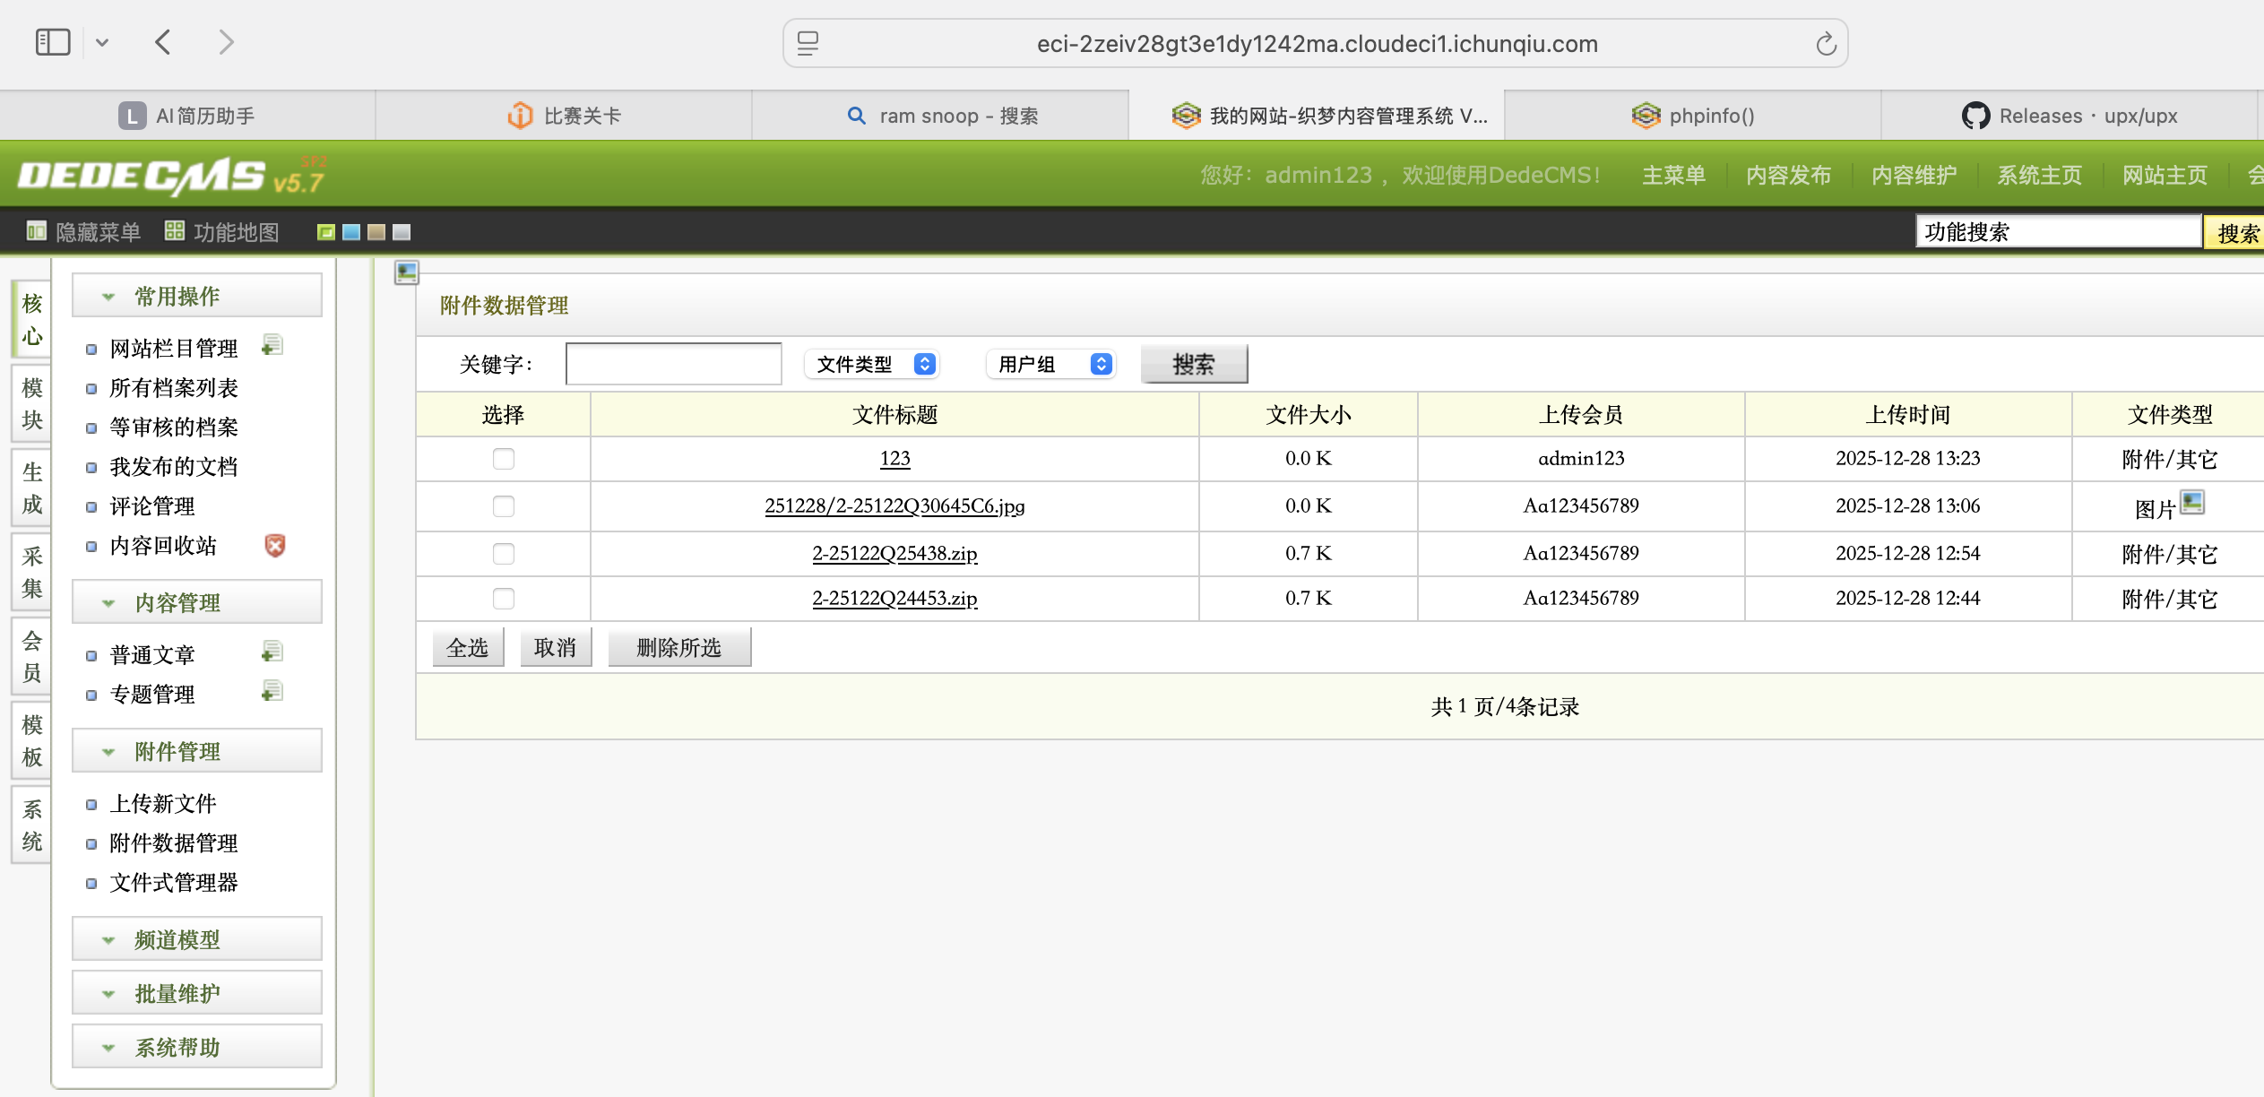This screenshot has width=2264, height=1097.
Task: Pick the blue theme color swatch
Action: click(351, 233)
